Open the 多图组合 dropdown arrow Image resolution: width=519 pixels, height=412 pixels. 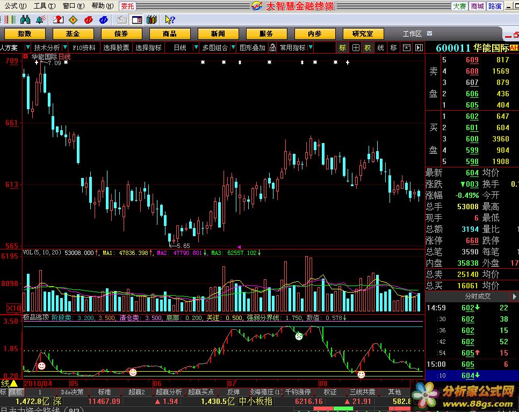233,48
